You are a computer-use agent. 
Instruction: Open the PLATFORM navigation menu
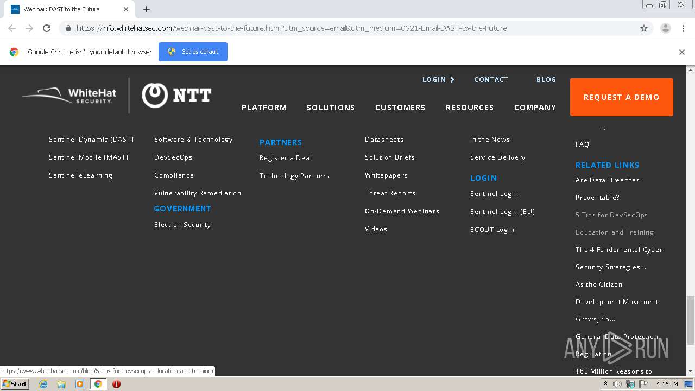264,108
